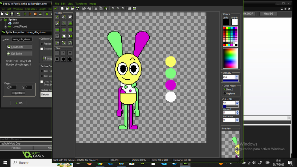
Task: Toggle Whole Word Only checkbox
Action: pyautogui.click(x=1, y=144)
